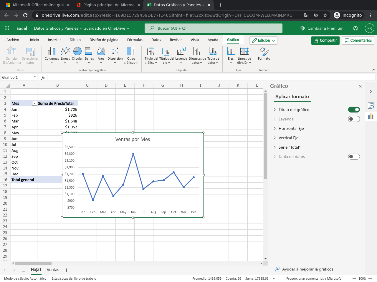Image resolution: width=377 pixels, height=282 pixels.
Task: Expand the Horizontal Eje section
Action: 291,128
